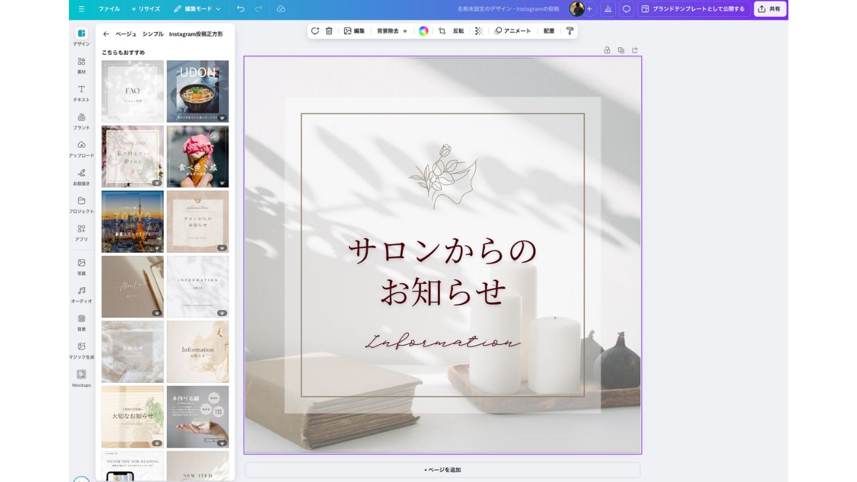The image size is (857, 482).
Task: Copy style with paint roller icon
Action: click(570, 31)
